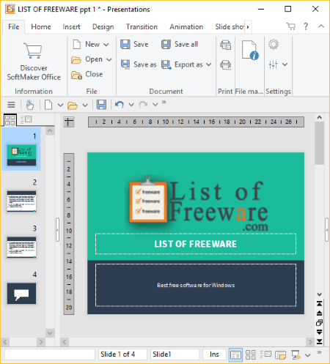Expand the Export as dropdown
Viewport: 330px width, 364px height.
pos(208,64)
